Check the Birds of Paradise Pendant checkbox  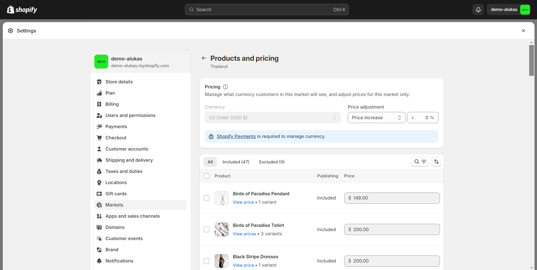point(207,198)
